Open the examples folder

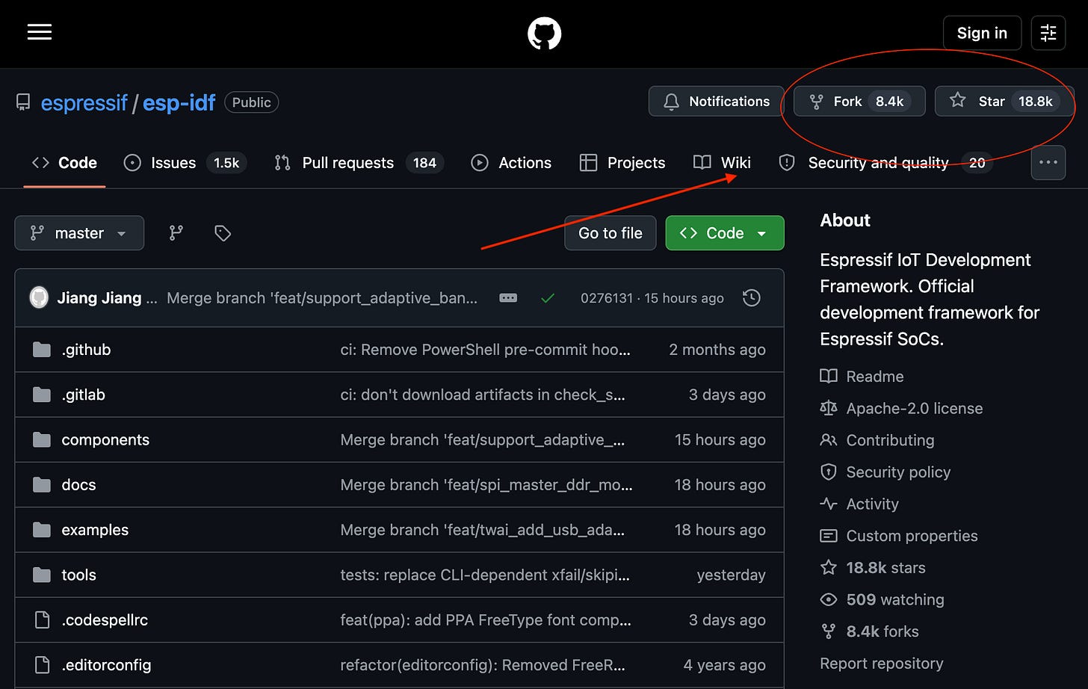95,530
